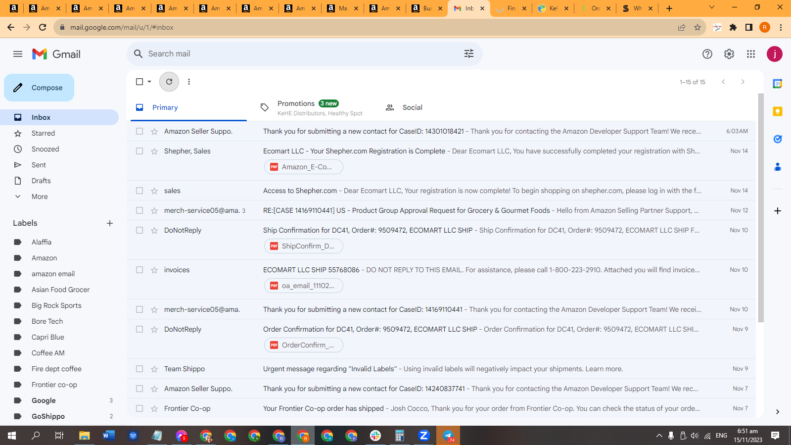Open Gmail Settings gear icon

point(729,54)
